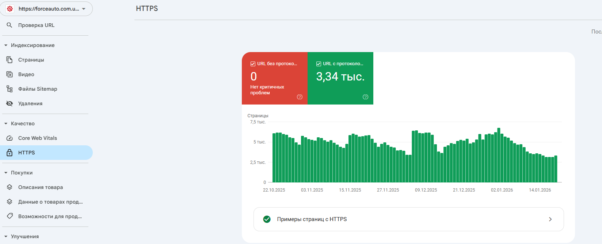602x244 pixels.
Task: Click the tallest bar near 02.01.2026
Action: [x=499, y=155]
